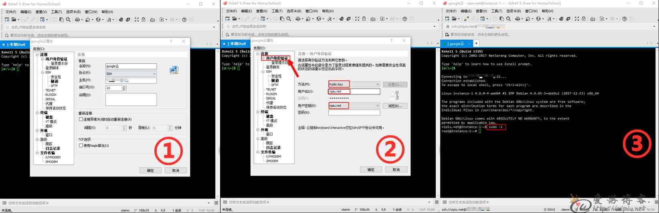
Task: Select ZMODEM in second dialog tree
Action: [272, 161]
